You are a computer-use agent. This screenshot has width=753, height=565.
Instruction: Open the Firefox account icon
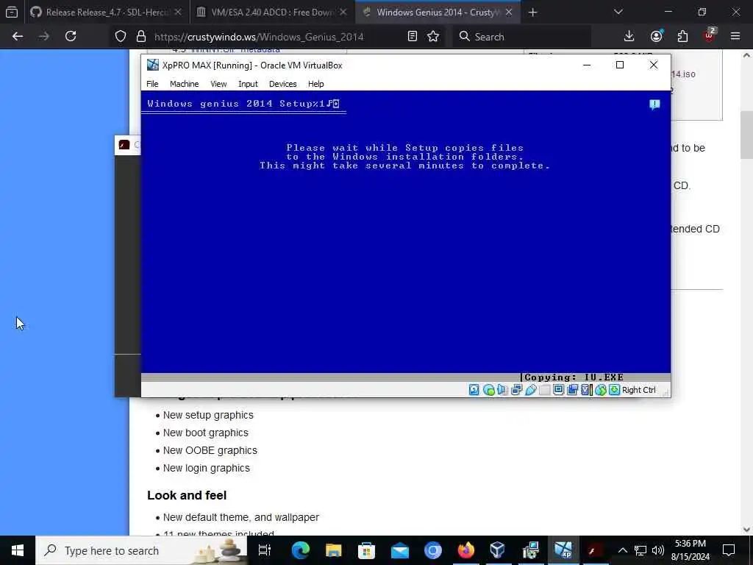point(656,37)
